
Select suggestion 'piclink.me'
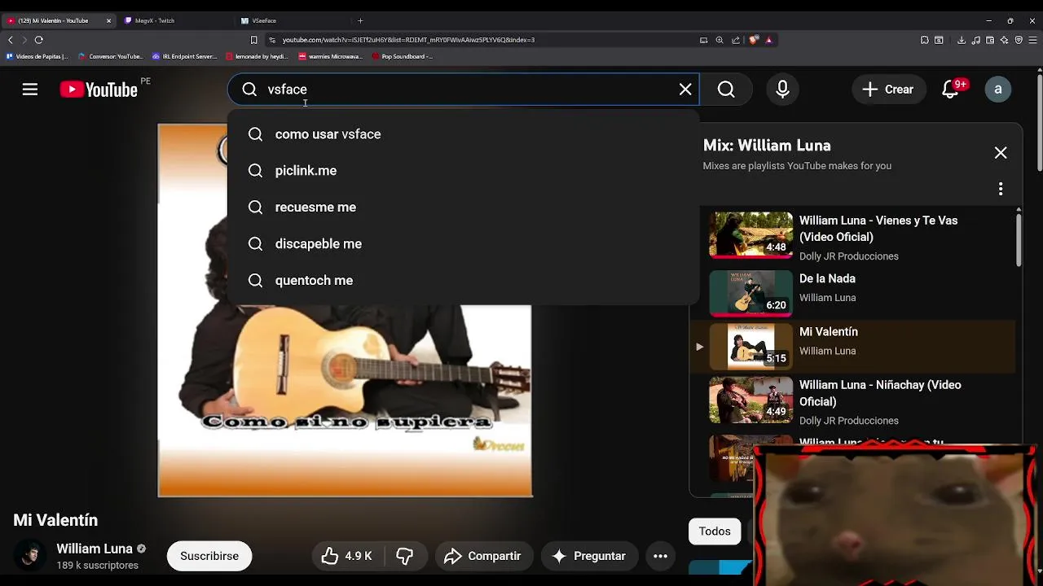(463, 171)
